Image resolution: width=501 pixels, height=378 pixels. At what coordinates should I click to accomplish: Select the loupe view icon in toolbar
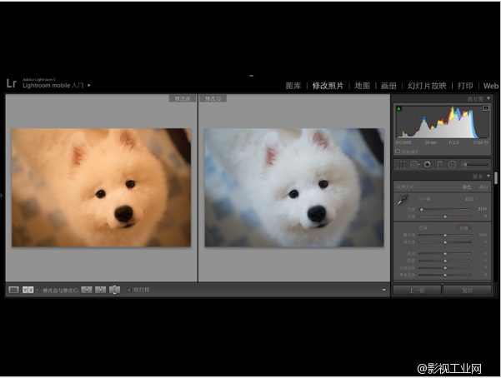click(13, 290)
